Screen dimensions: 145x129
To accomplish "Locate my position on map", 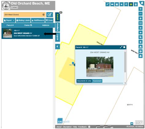I will point(140,19).
